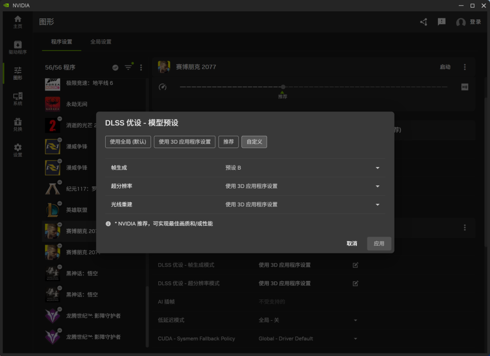490x356 pixels.
Task: Click the 英雄联盟 League icon
Action: [53, 209]
